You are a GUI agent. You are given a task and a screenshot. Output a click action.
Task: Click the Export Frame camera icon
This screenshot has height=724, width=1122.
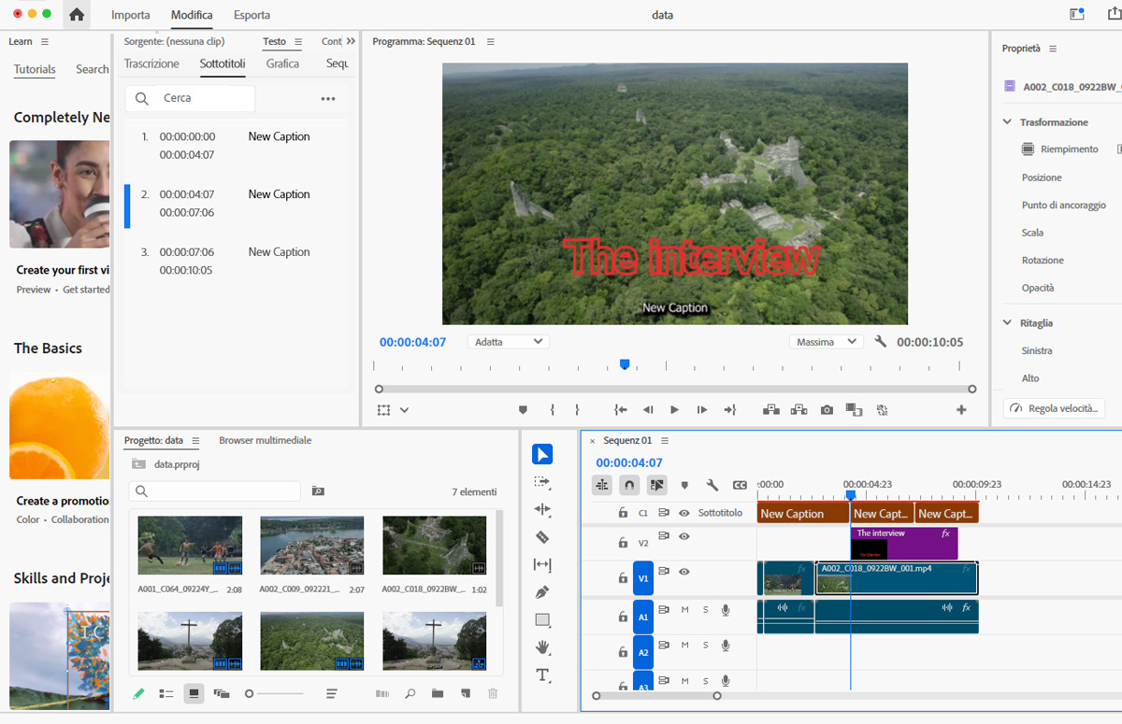tap(827, 410)
